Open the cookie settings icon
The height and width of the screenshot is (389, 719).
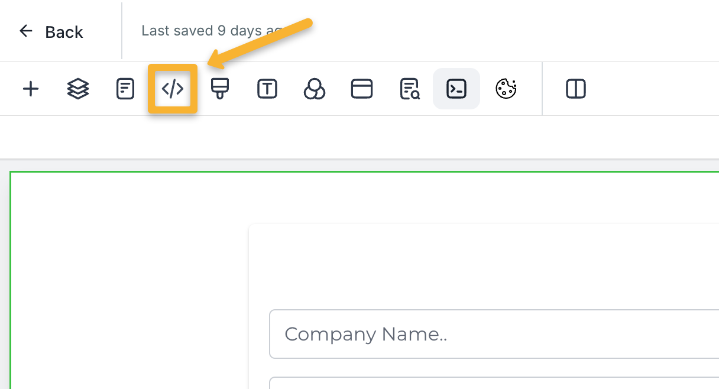(x=506, y=89)
